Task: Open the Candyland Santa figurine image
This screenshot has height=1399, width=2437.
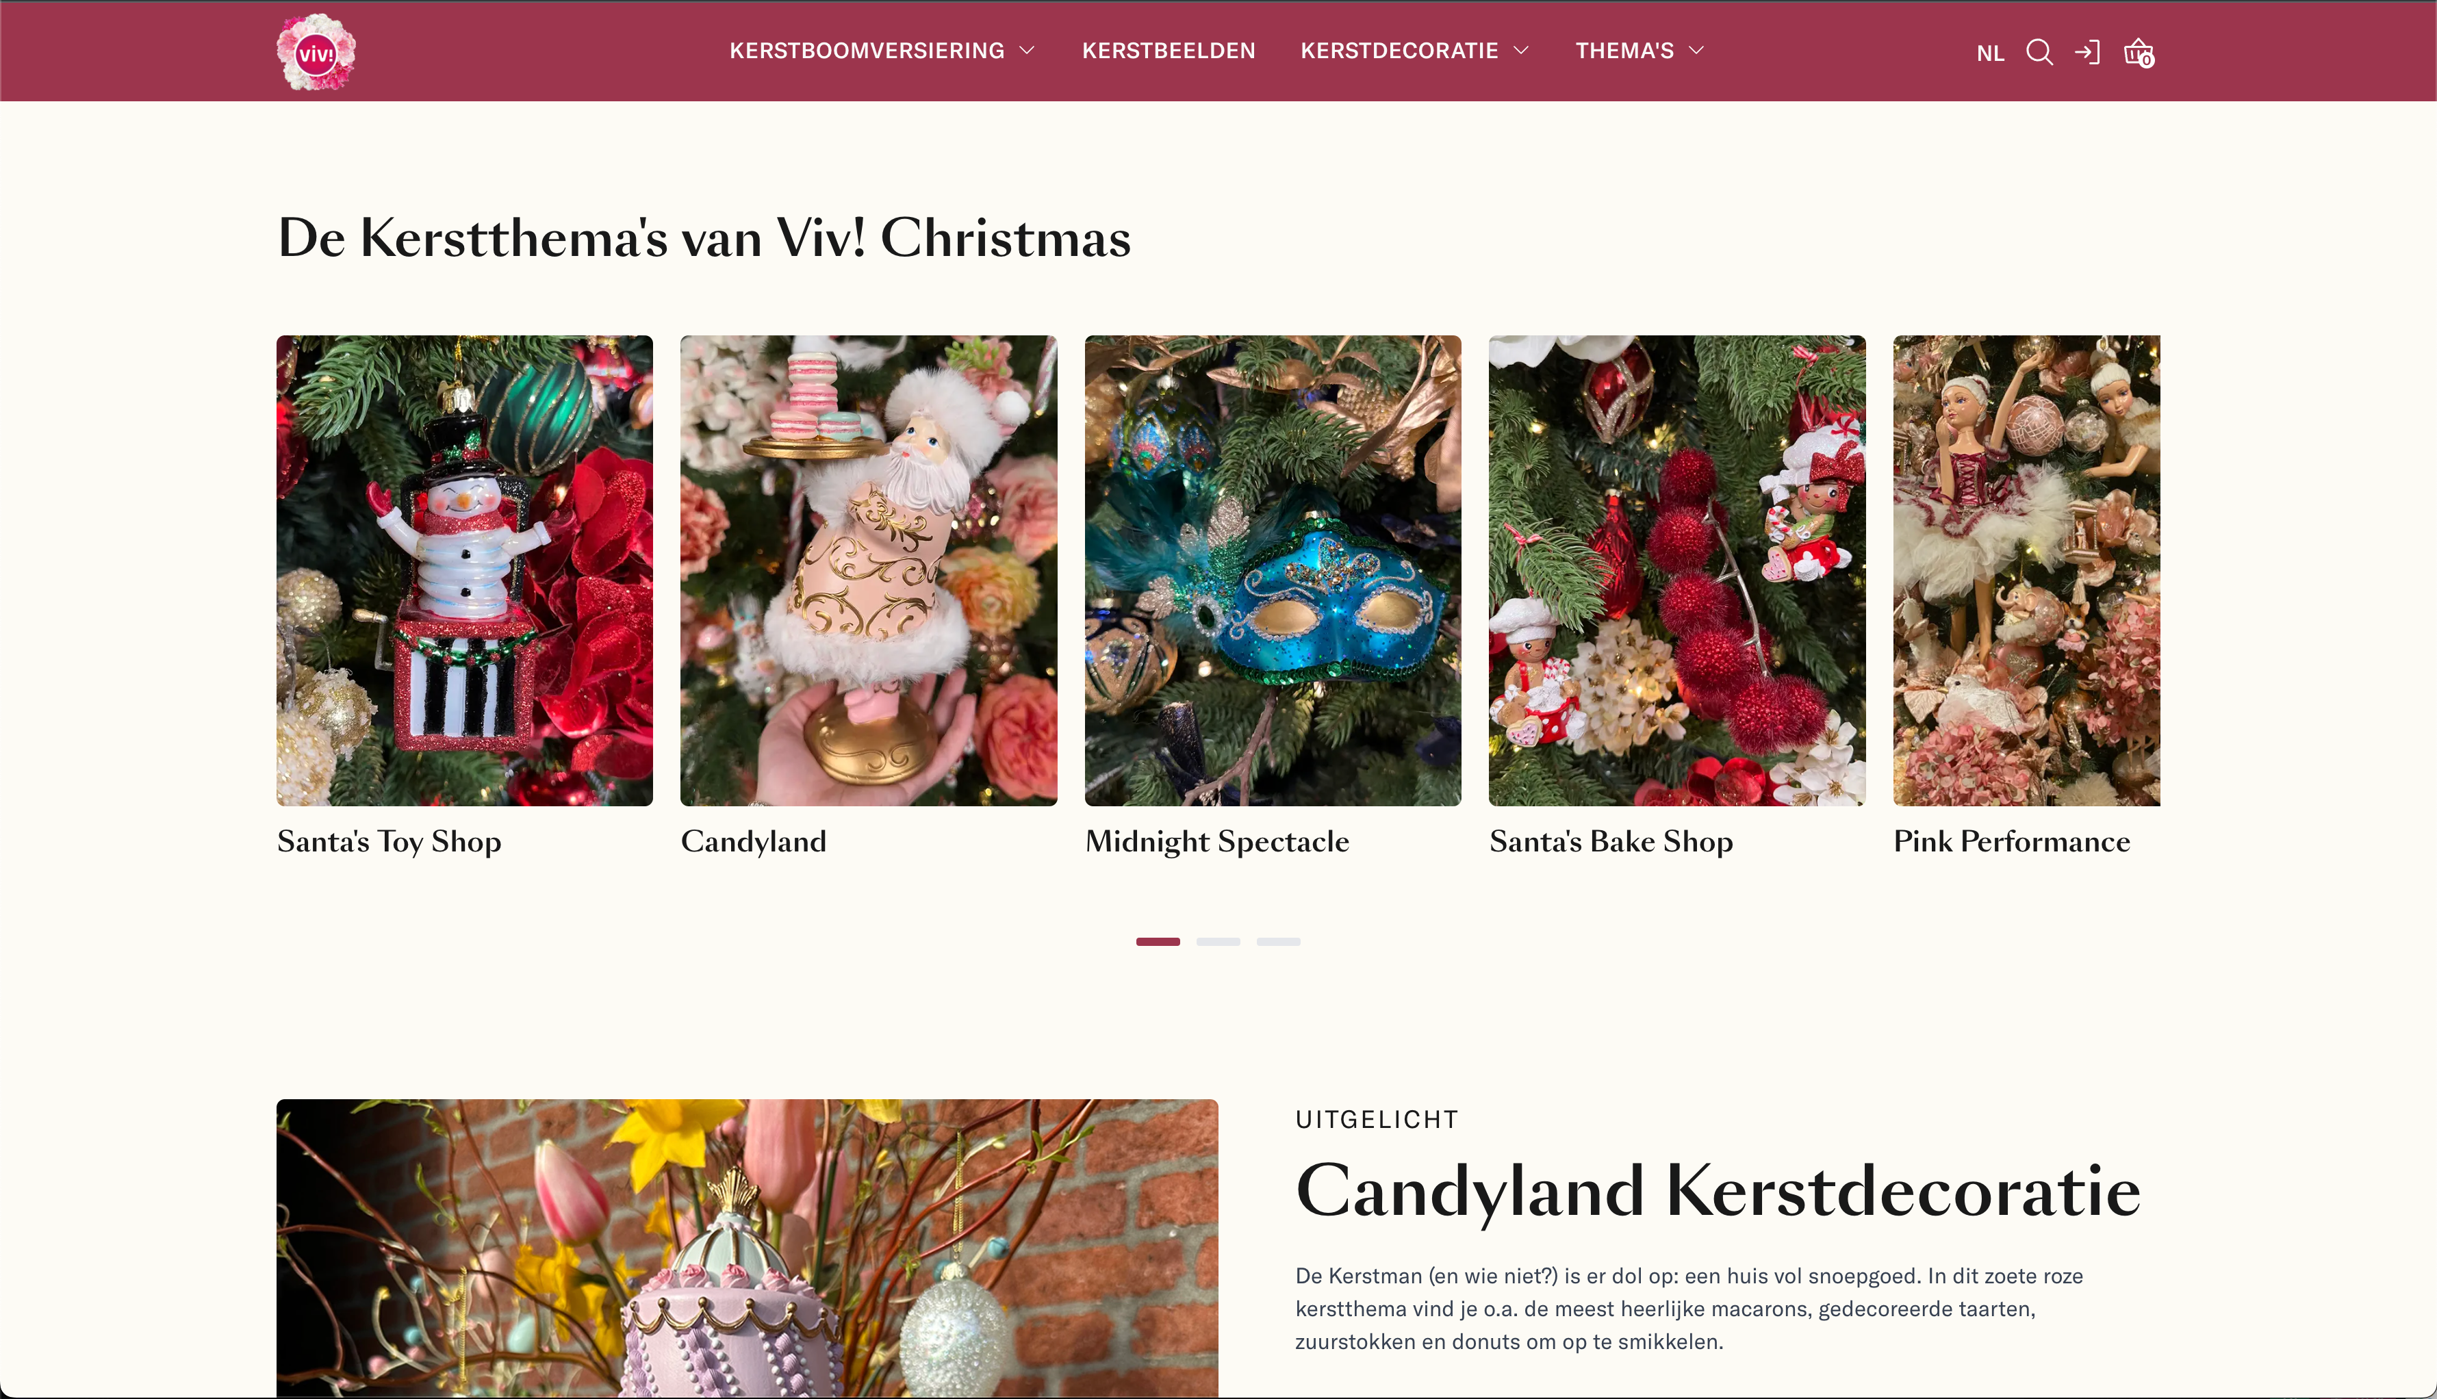Action: coord(869,571)
